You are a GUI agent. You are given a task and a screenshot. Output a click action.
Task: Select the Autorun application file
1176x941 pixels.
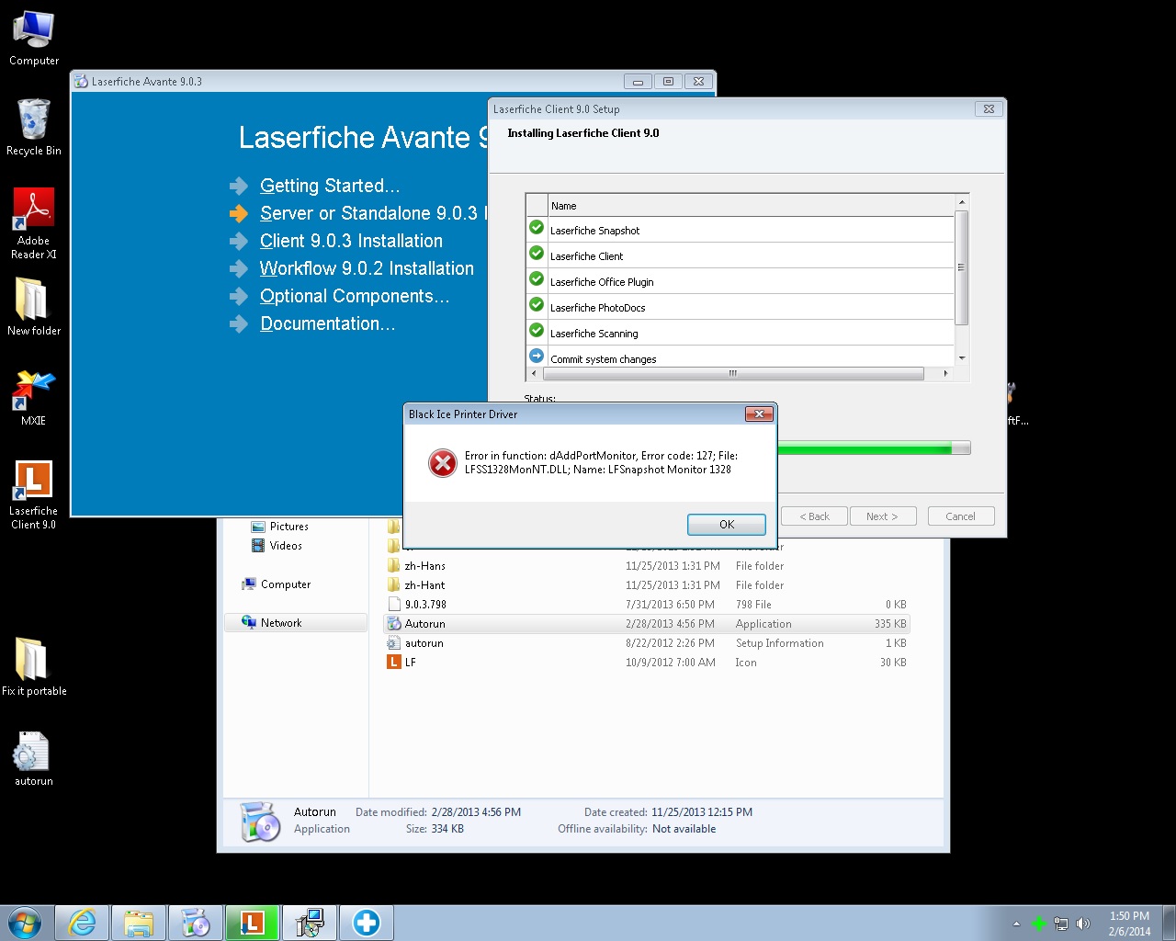click(x=647, y=624)
